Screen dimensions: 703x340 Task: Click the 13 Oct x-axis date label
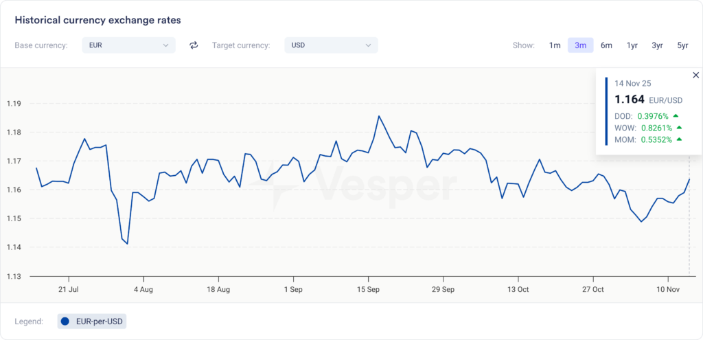point(519,289)
